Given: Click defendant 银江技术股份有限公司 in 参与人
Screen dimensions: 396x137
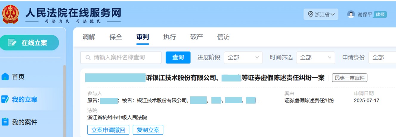Looking at the screenshot, I should coord(163,101).
